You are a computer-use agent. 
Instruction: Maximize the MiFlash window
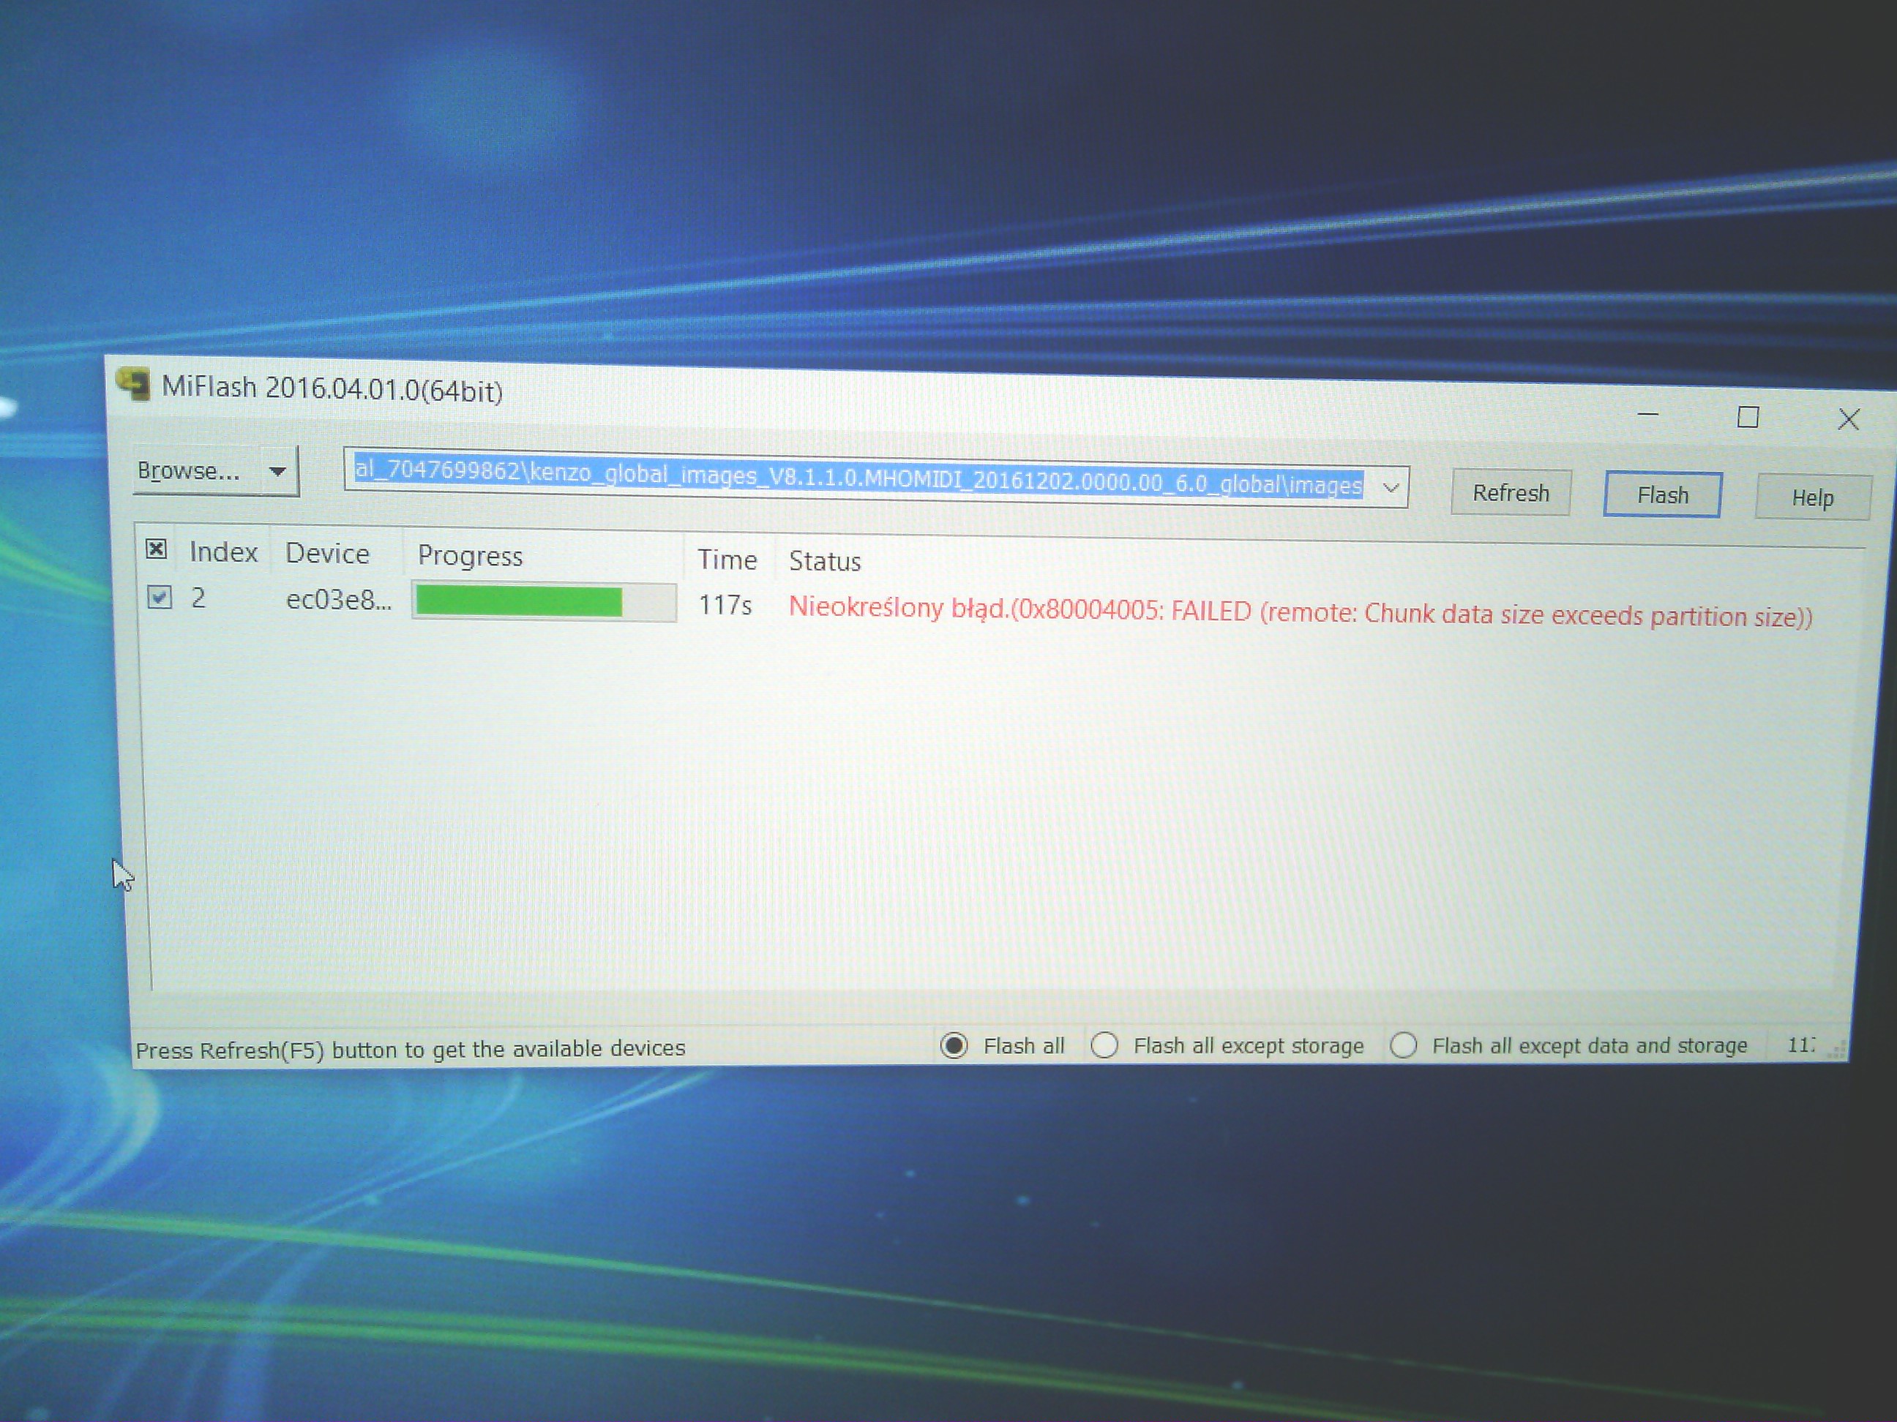pos(1748,418)
